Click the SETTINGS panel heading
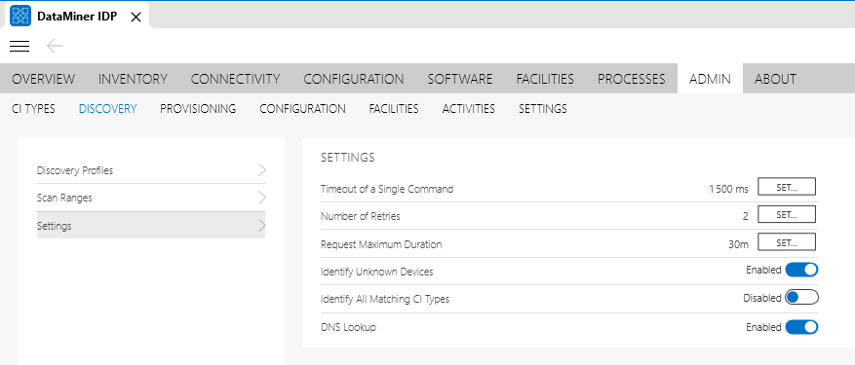The image size is (855, 365). tap(348, 158)
